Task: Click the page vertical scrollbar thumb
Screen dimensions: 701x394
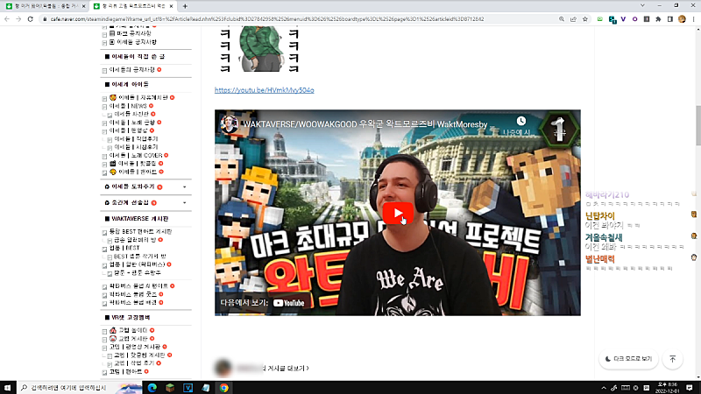Action: (x=697, y=125)
